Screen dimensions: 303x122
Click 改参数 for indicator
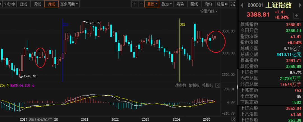point(180,85)
